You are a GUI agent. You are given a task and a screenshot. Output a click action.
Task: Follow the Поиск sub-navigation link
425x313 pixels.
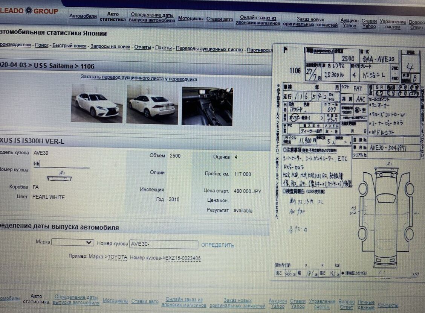click(x=42, y=45)
